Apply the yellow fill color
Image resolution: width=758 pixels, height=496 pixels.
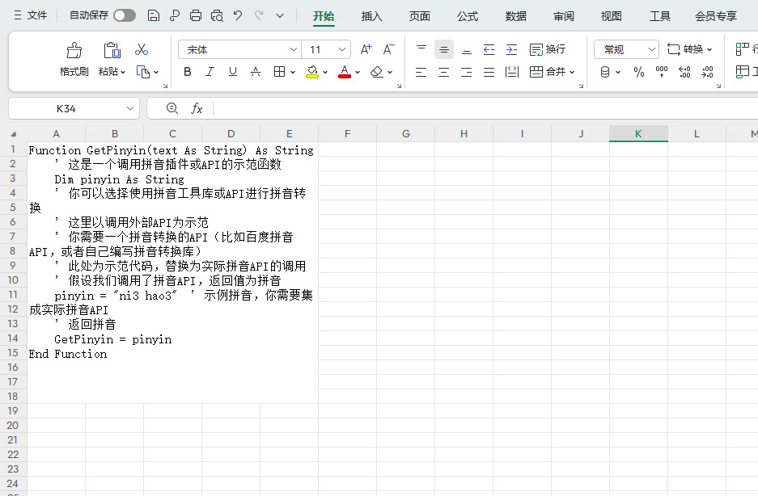point(312,72)
